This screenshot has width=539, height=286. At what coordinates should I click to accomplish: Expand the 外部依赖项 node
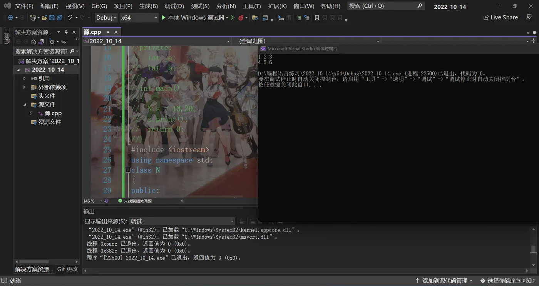point(25,87)
